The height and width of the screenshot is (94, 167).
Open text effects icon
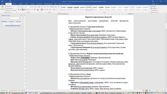click(x=32, y=10)
